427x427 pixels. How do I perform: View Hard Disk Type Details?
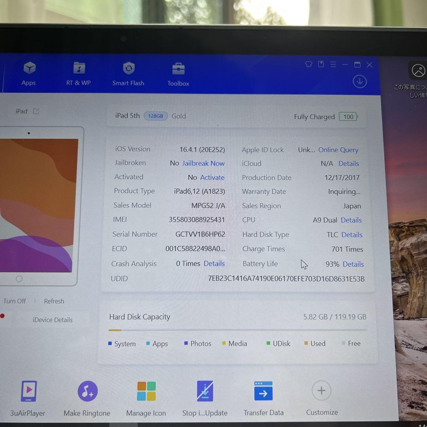point(352,235)
